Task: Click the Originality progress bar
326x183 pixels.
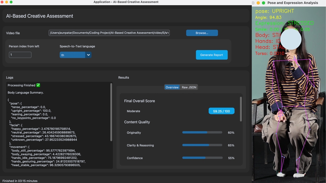Action: (202, 132)
